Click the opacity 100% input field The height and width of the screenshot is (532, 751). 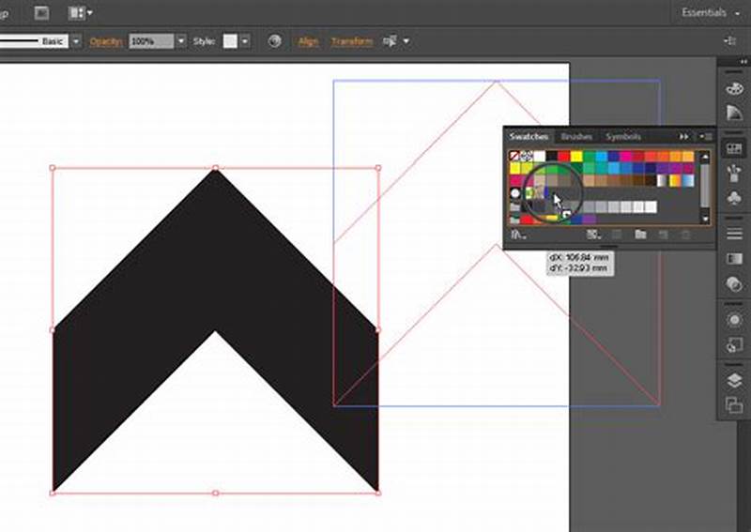click(x=151, y=41)
